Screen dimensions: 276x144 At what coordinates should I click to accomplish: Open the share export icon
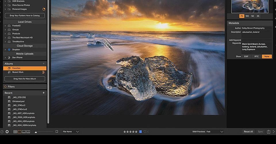pyautogui.click(x=269, y=132)
